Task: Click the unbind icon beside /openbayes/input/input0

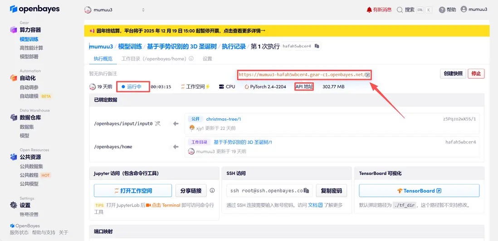Action: click(158, 123)
